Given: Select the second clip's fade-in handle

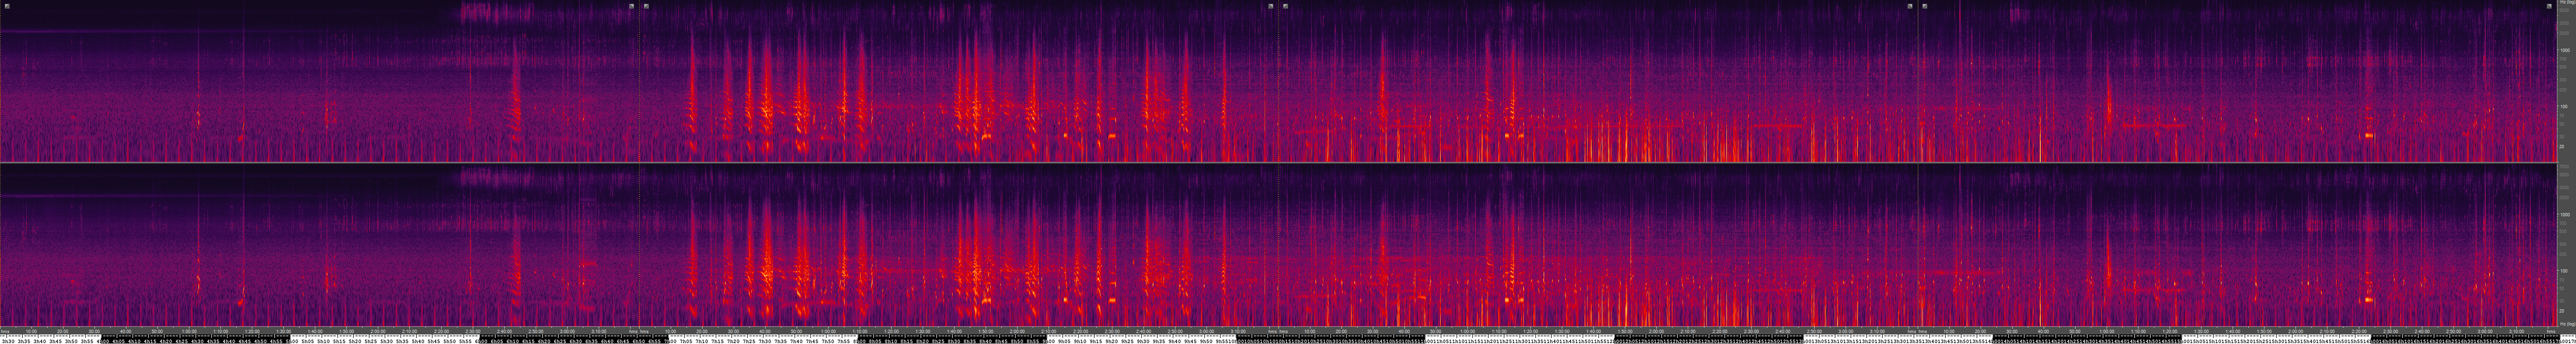Looking at the screenshot, I should pyautogui.click(x=647, y=6).
